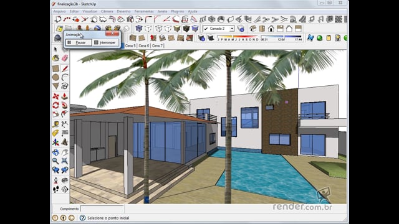
Task: Open the Arquivo menu
Action: (x=59, y=11)
